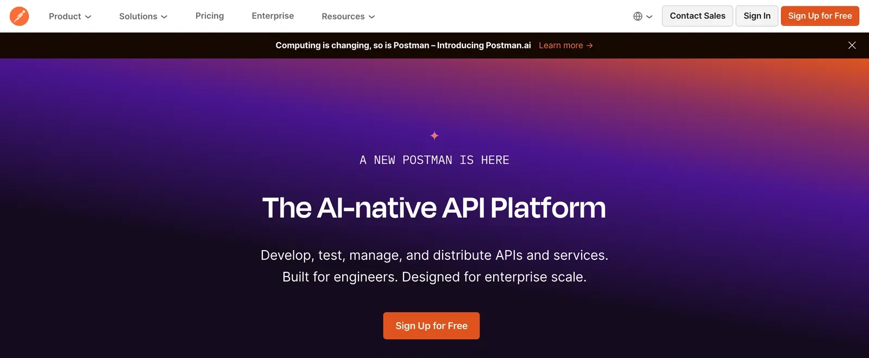Screen dimensions: 869x358
Task: Expand the Solutions menu
Action: 143,16
